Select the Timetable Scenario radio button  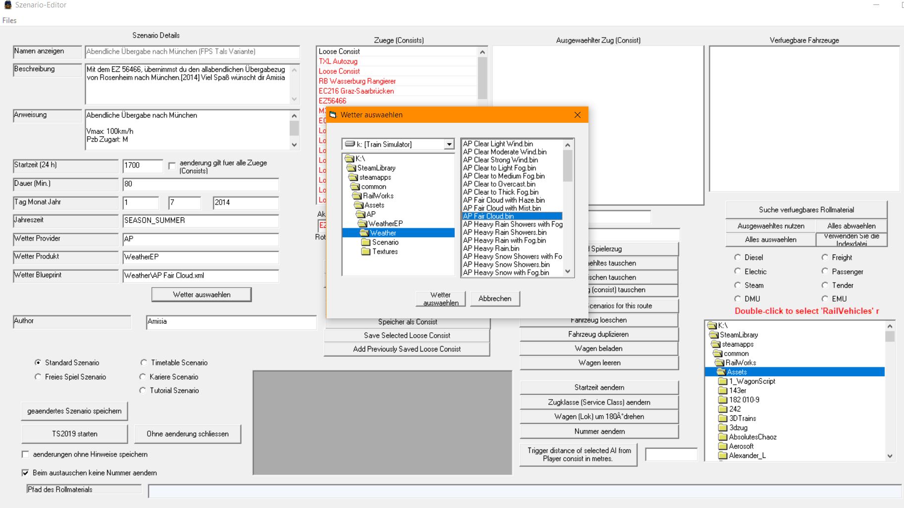coord(144,362)
